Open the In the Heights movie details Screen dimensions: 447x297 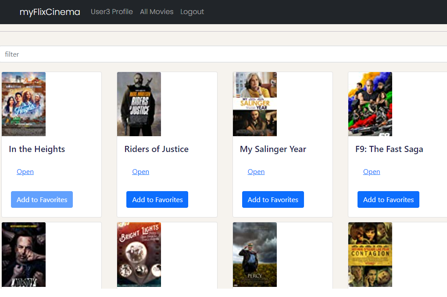pyautogui.click(x=25, y=171)
